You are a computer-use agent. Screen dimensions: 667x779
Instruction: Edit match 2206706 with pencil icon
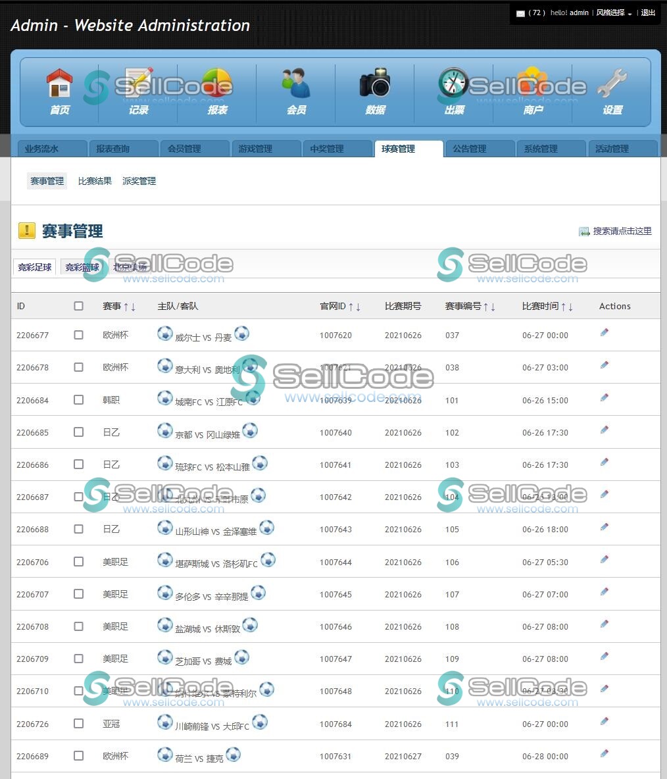click(605, 559)
